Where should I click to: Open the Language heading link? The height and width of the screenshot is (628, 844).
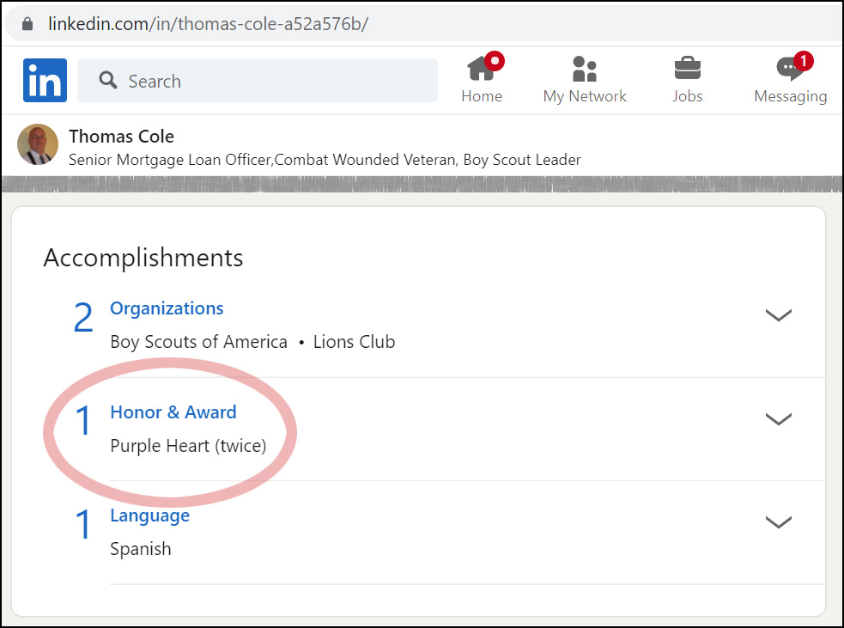point(149,515)
